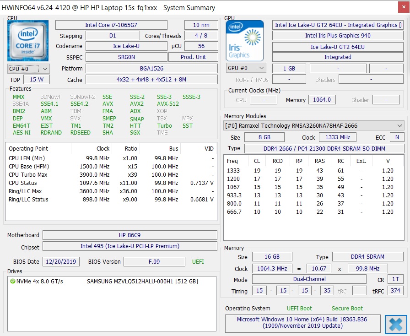Select the 1333 frequency row in timings table
The width and height of the screenshot is (410, 336).
click(x=313, y=170)
